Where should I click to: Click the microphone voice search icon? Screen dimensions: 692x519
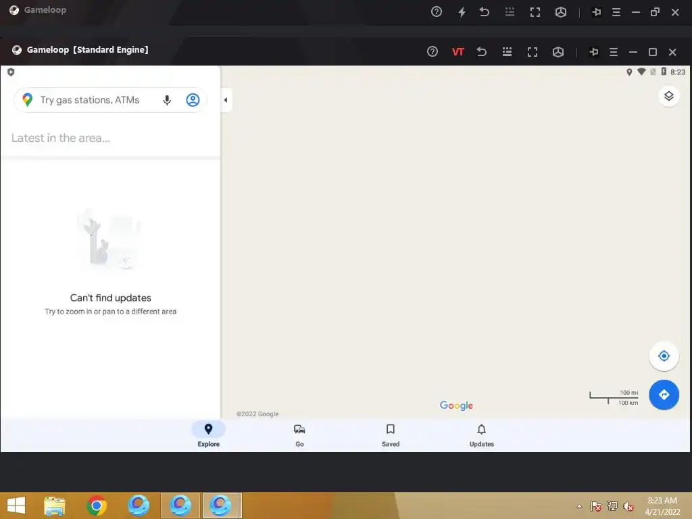point(167,100)
